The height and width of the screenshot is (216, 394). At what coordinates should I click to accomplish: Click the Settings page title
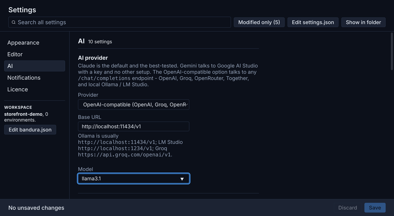pyautogui.click(x=22, y=10)
